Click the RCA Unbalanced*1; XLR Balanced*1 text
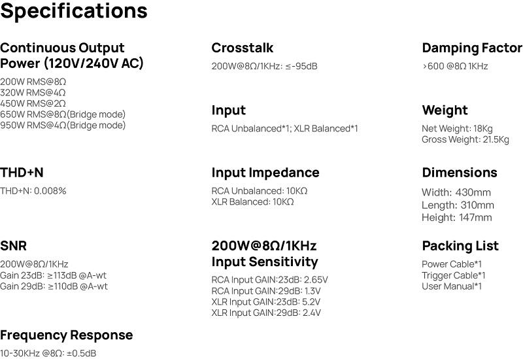 (284, 129)
